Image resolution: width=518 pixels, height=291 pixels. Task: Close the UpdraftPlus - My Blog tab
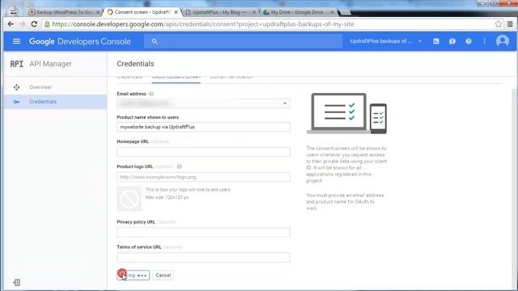click(x=254, y=12)
